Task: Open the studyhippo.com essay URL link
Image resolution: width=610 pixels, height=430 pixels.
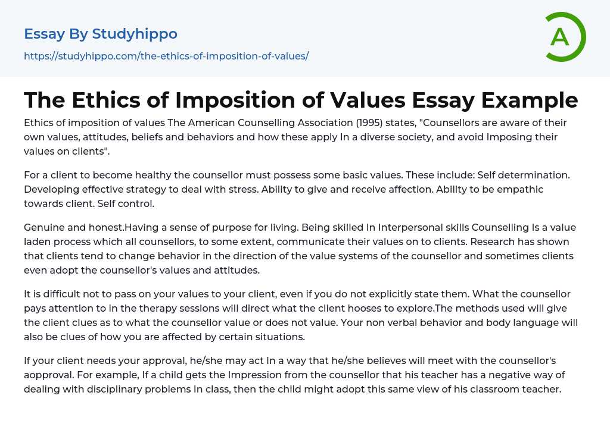Action: pos(166,56)
